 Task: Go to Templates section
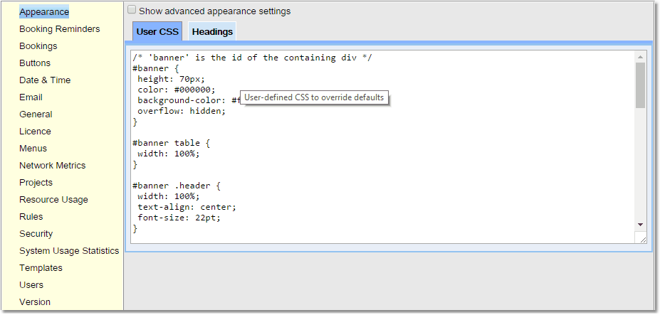(41, 268)
